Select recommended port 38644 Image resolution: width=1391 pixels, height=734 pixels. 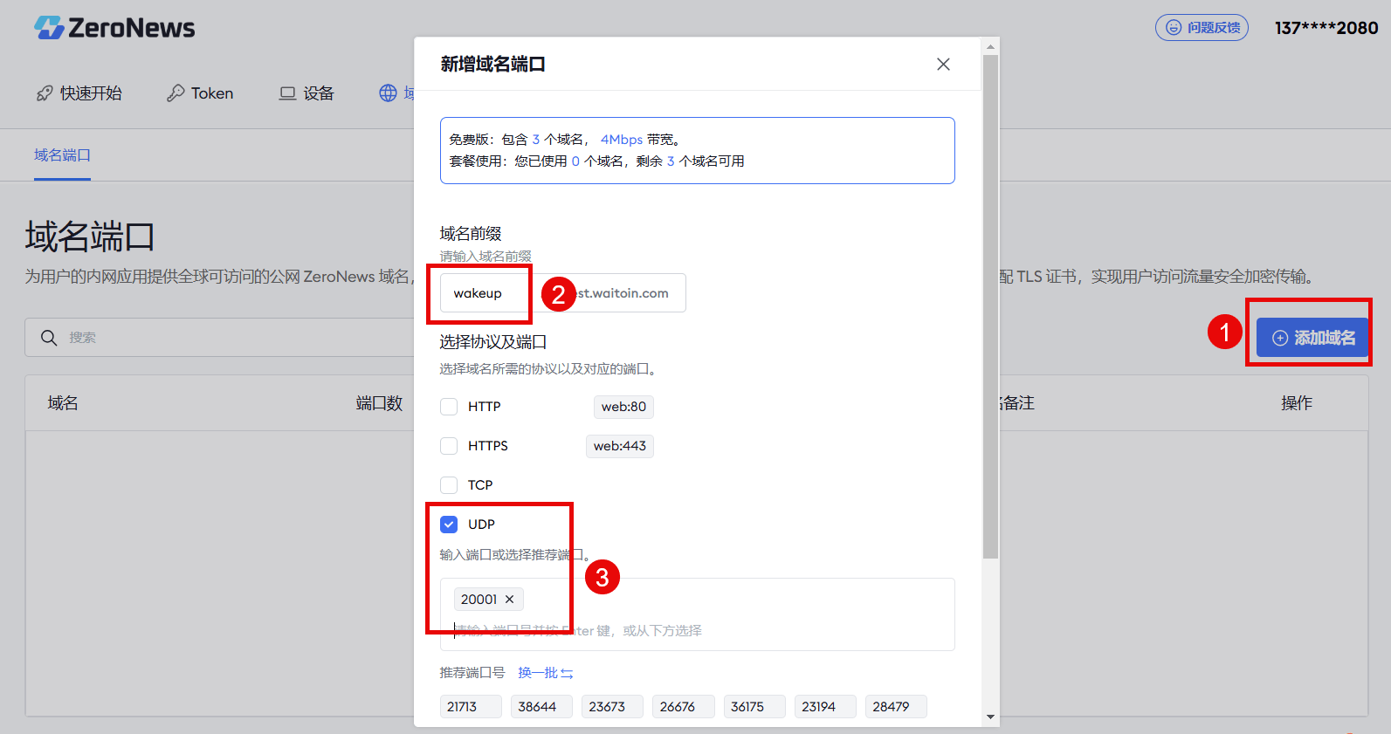541,707
